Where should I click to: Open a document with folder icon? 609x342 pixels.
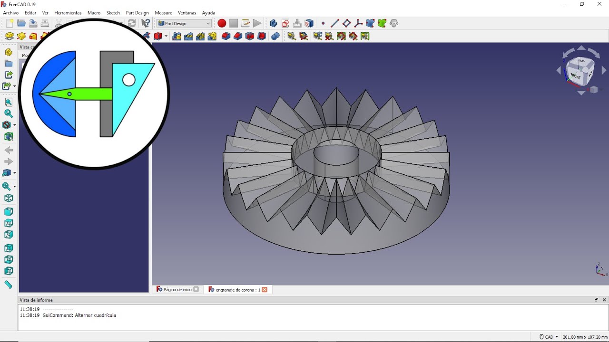click(21, 23)
